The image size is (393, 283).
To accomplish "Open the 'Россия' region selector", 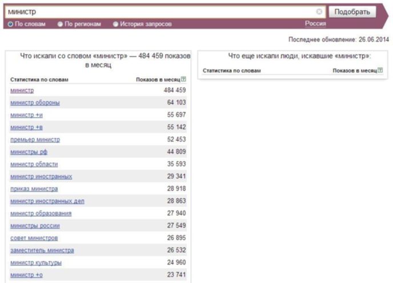I will [315, 23].
